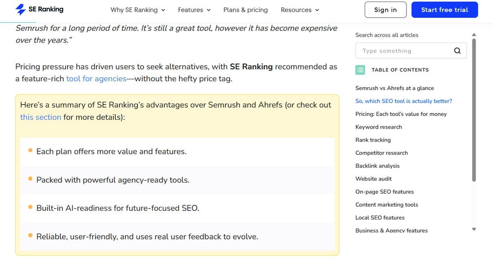The image size is (493, 259).
Task: Follow the 'tool for agencies' link
Action: click(x=96, y=79)
